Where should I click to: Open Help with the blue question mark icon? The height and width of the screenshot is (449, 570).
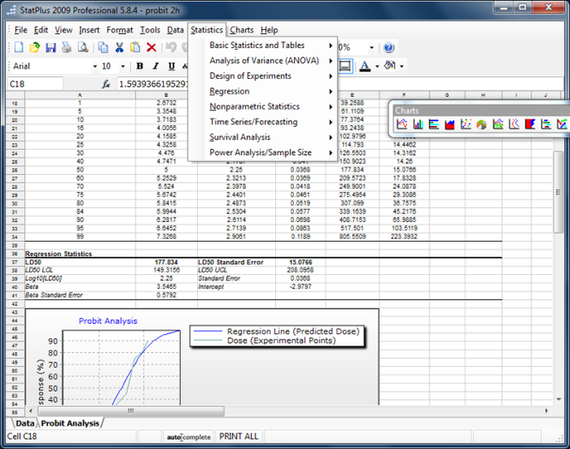388,47
